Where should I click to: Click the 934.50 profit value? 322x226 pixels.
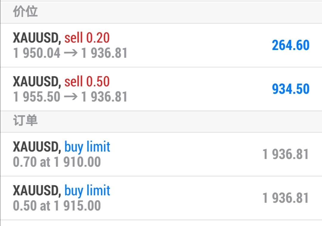[291, 89]
